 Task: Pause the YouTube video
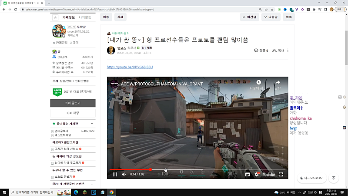pyautogui.click(x=115, y=175)
